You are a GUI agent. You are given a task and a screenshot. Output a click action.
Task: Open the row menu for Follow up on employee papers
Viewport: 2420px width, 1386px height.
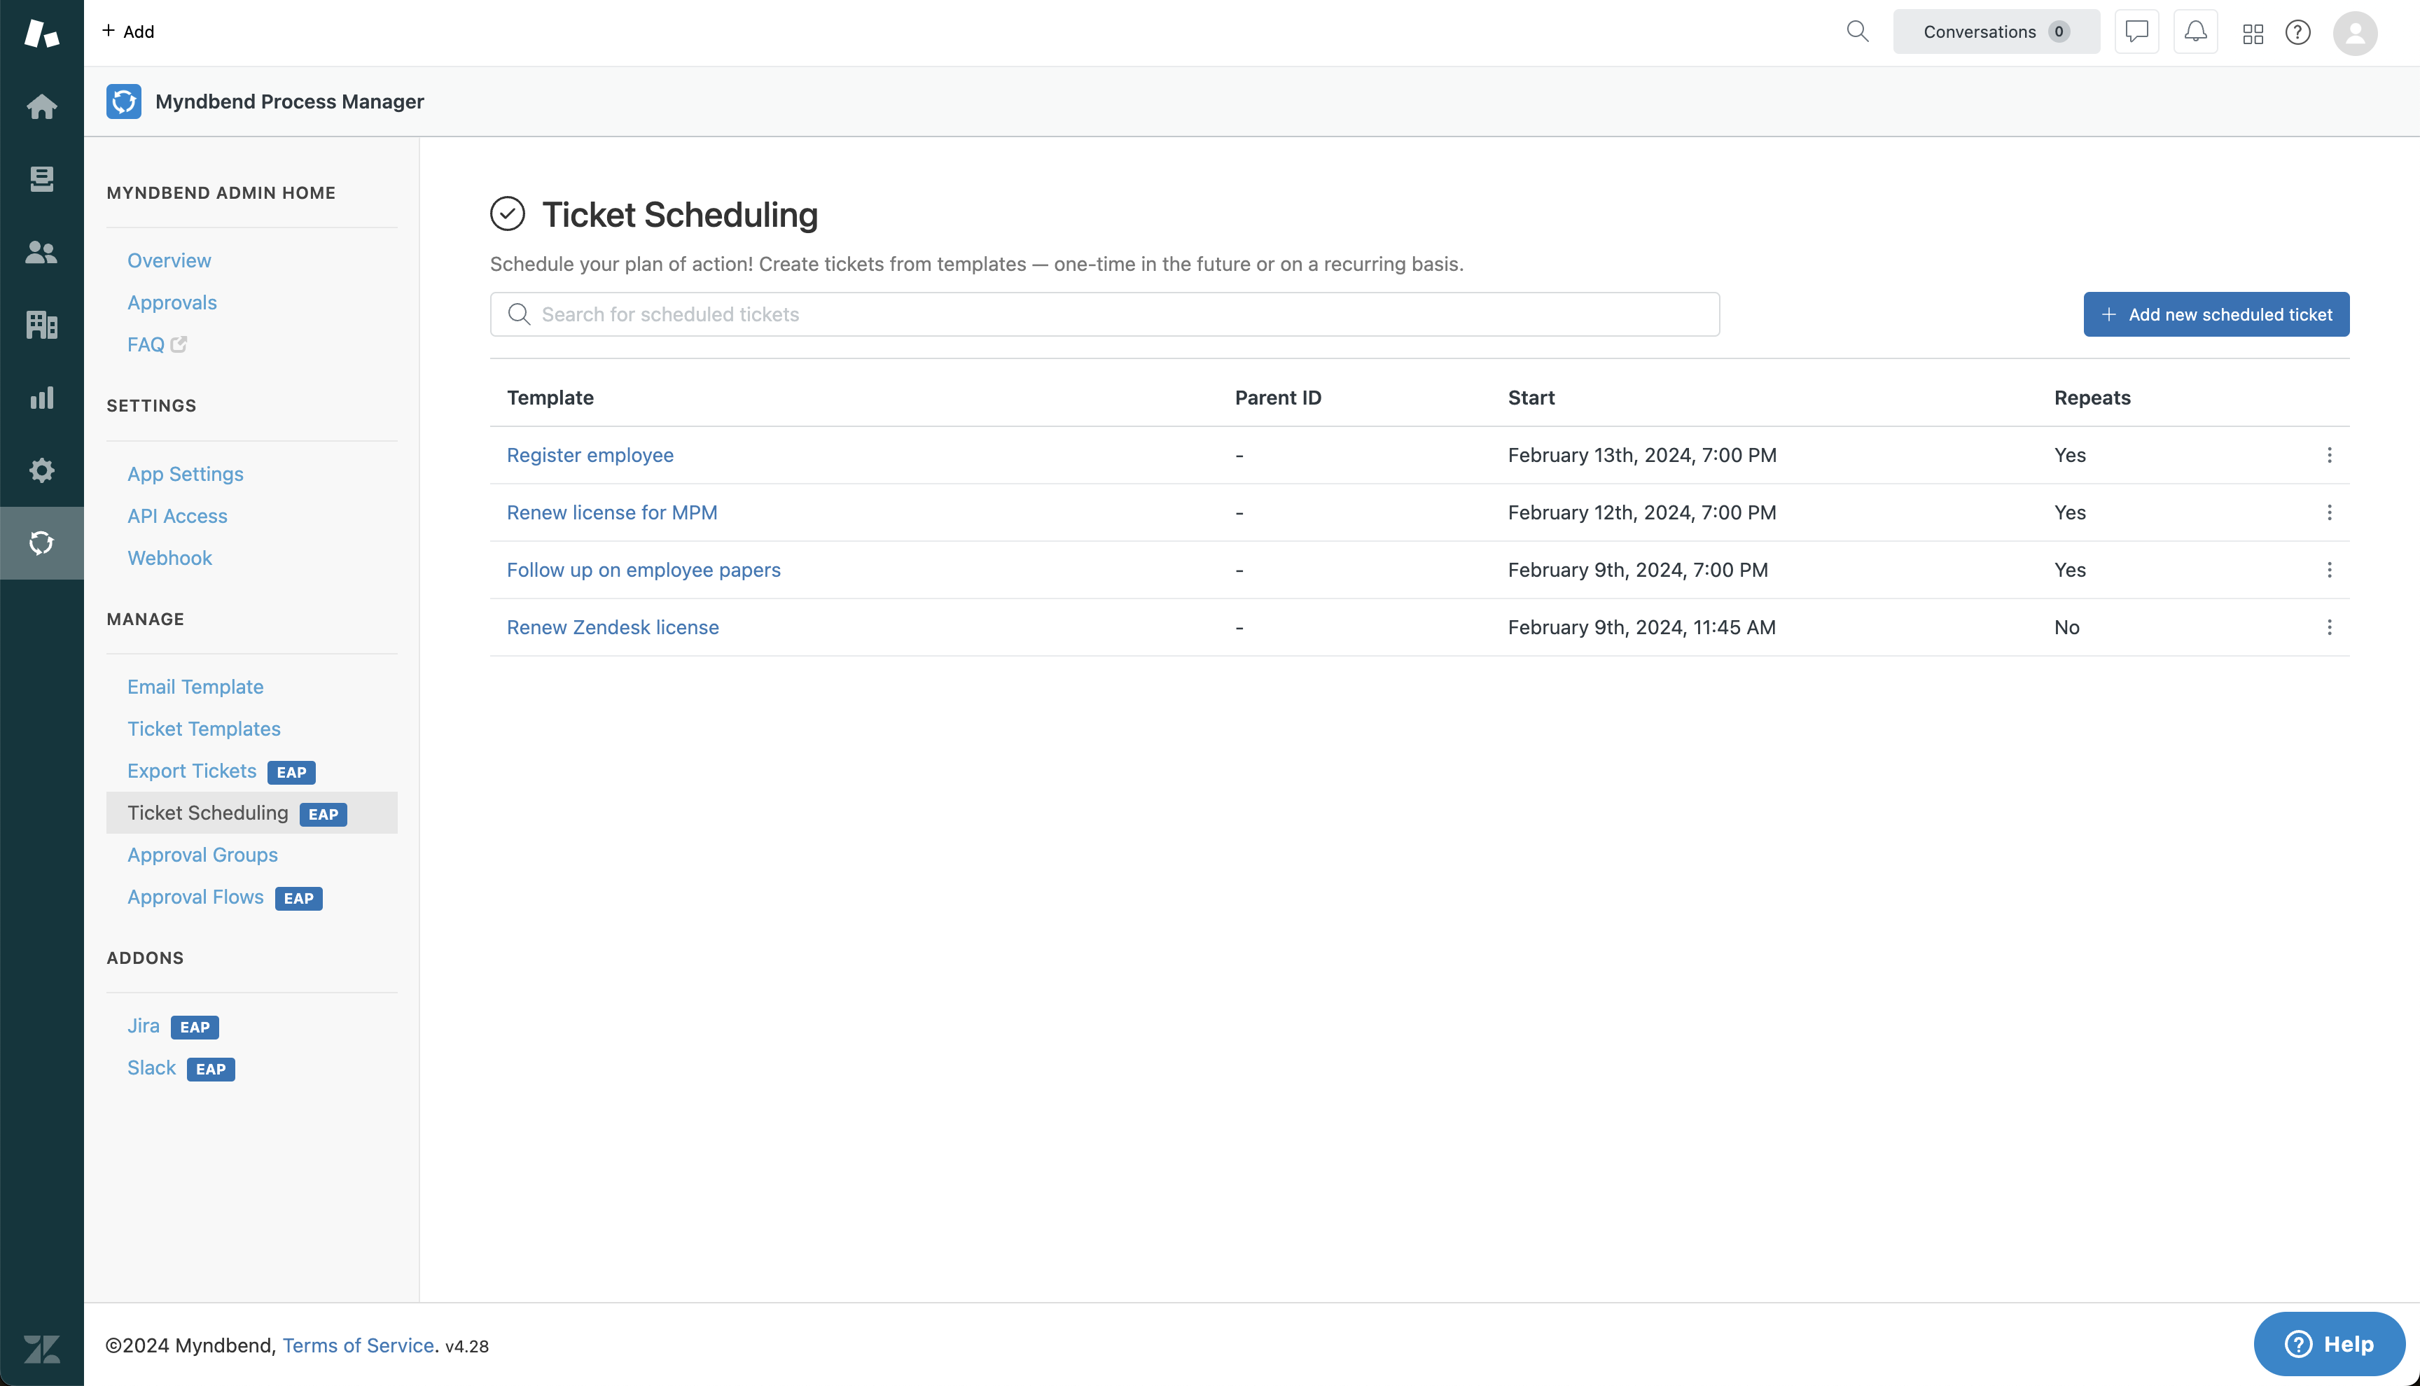pos(2328,569)
